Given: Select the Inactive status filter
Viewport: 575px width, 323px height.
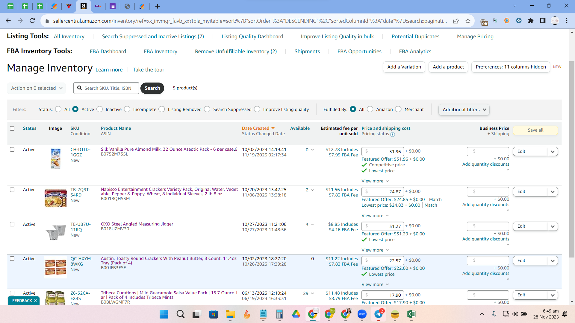Looking at the screenshot, I should point(100,109).
